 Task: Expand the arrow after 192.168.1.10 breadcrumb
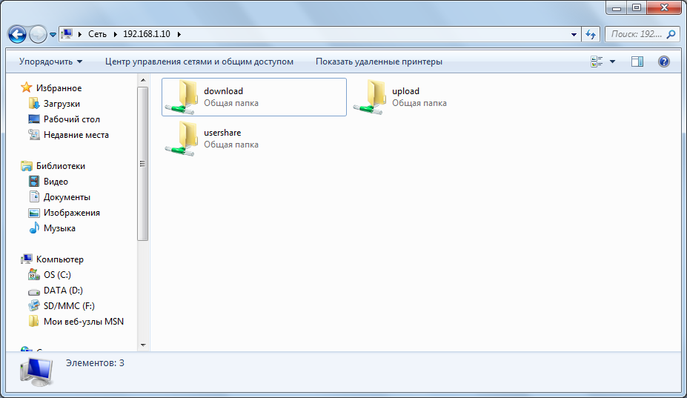pyautogui.click(x=179, y=34)
